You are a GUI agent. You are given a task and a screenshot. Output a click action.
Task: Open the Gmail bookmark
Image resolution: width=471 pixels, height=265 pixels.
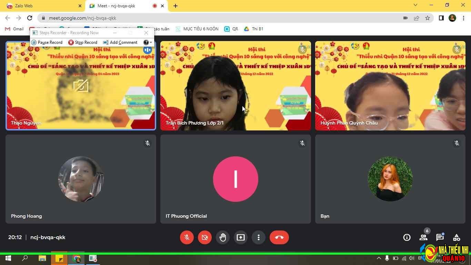[x=14, y=29]
